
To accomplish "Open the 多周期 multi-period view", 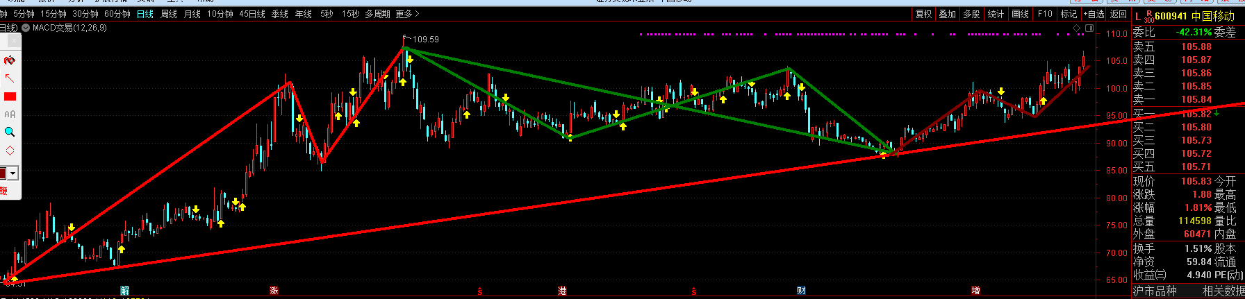I will click(377, 14).
